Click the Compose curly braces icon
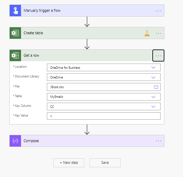 click(x=15, y=141)
